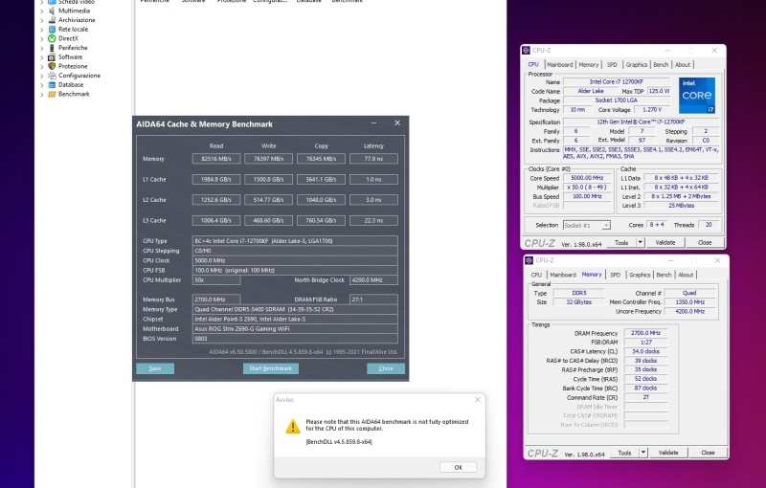Click Tools button in top CPU-Z

[621, 242]
